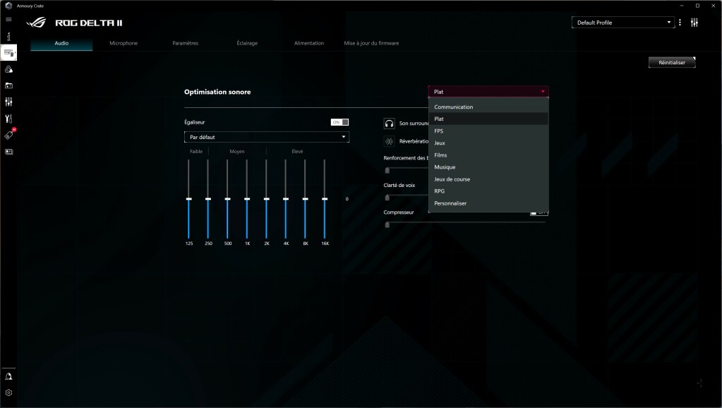Screen dimensions: 722x408
Task: Click the Réinitialiser button
Action: [672, 62]
